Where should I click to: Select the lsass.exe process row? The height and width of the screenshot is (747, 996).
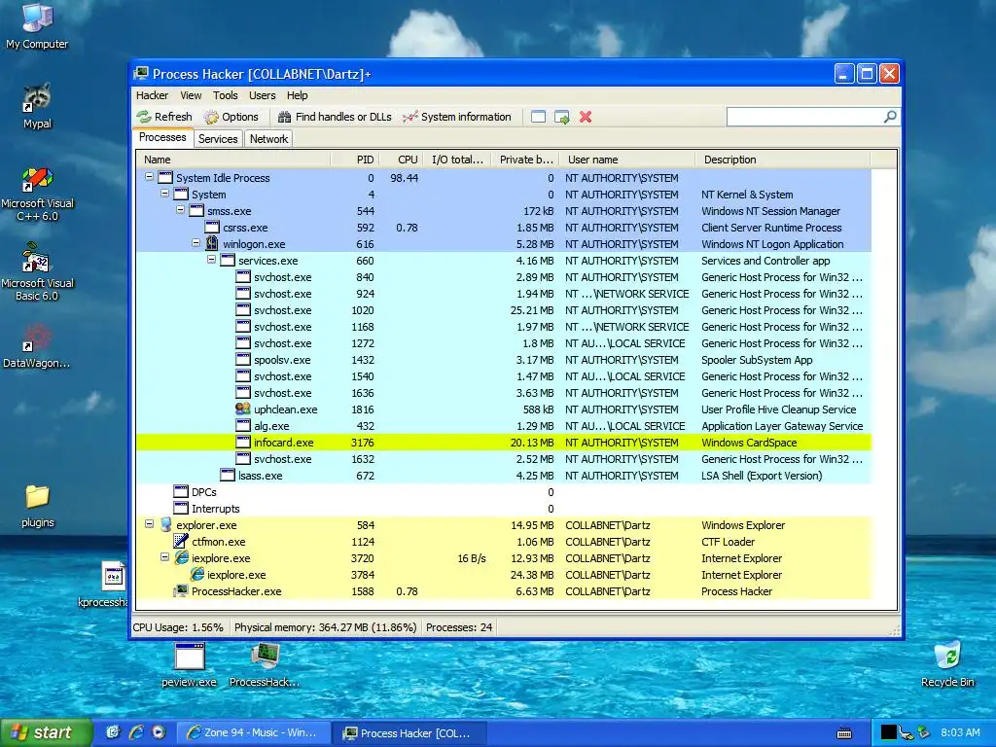[x=504, y=475]
